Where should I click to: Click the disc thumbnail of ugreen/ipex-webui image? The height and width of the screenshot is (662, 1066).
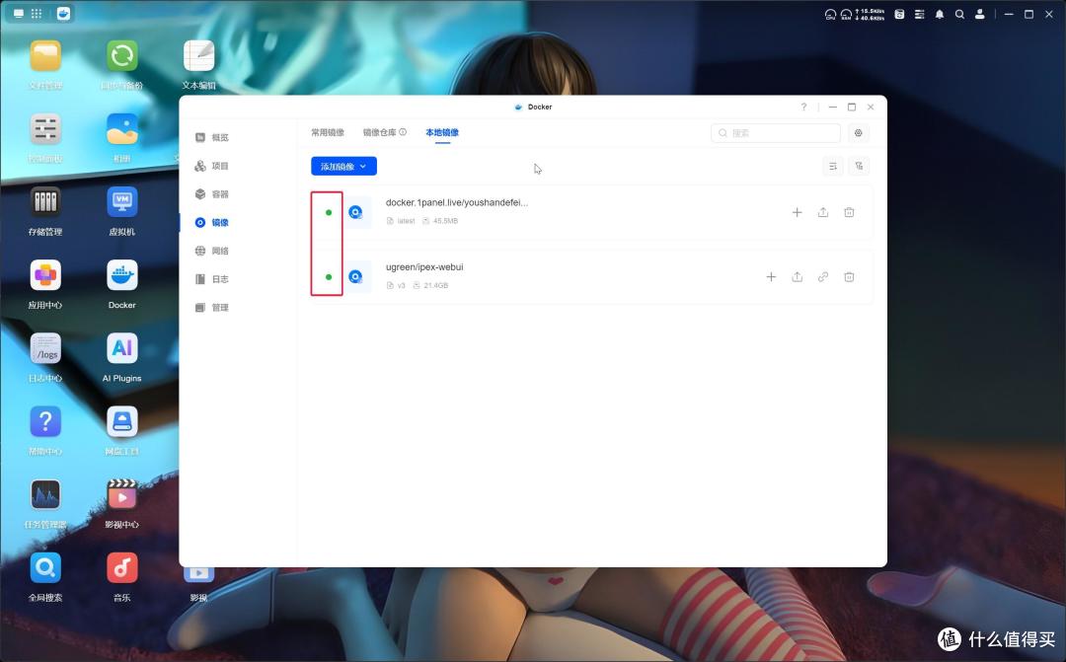pyautogui.click(x=355, y=277)
